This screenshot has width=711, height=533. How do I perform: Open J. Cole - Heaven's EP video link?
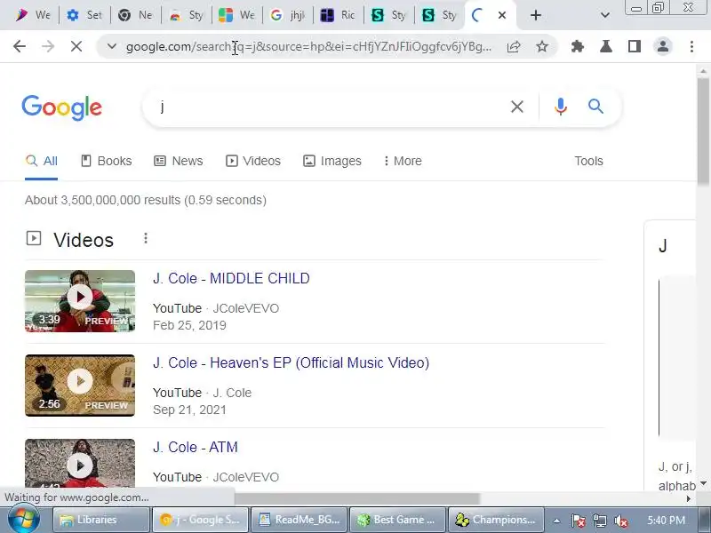click(292, 362)
